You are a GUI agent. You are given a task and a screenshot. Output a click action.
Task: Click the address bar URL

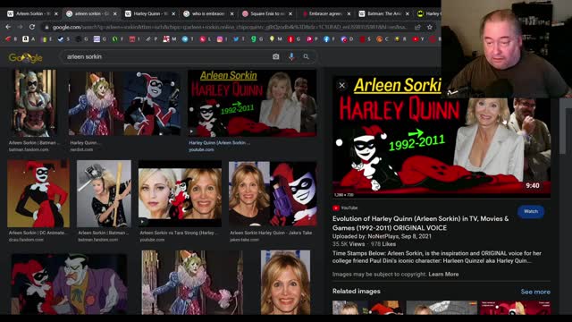[230, 27]
